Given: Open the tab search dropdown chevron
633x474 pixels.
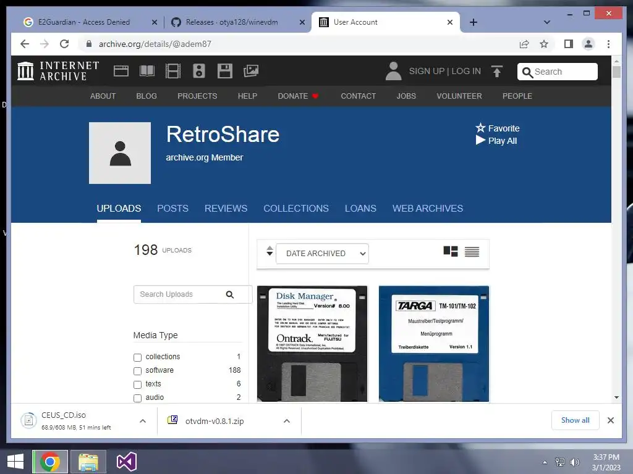Looking at the screenshot, I should tap(547, 22).
